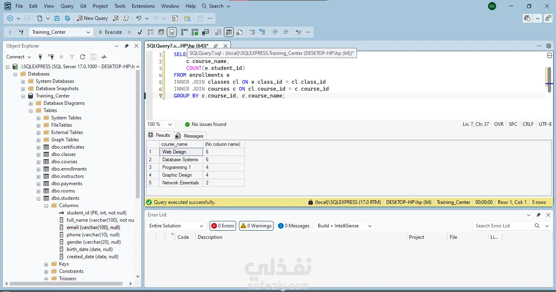The width and height of the screenshot is (556, 292).
Task: Parse the query with the checkmark icon
Action: (140, 32)
